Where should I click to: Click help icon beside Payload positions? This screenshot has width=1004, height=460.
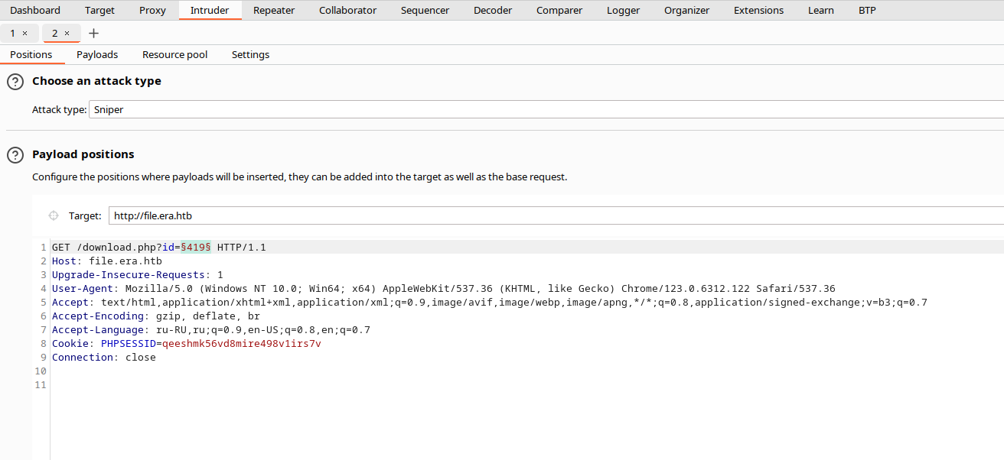point(15,155)
